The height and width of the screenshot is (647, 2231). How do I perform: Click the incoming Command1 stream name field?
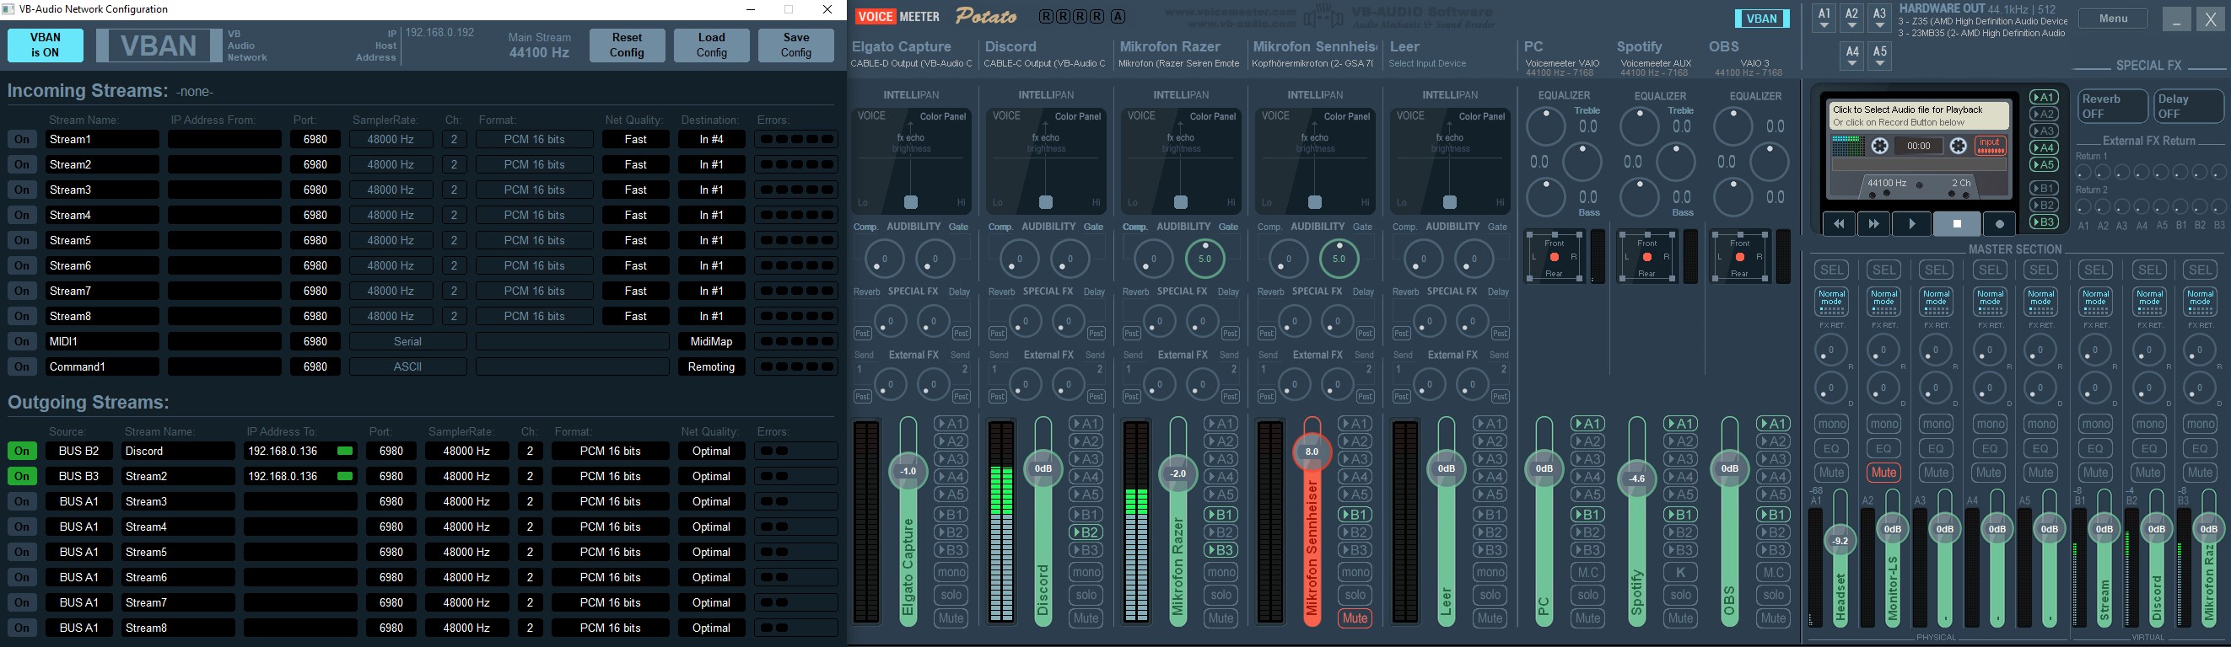102,366
